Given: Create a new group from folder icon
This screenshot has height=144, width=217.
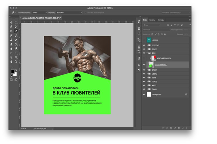Looking at the screenshot, I should coord(179,128).
